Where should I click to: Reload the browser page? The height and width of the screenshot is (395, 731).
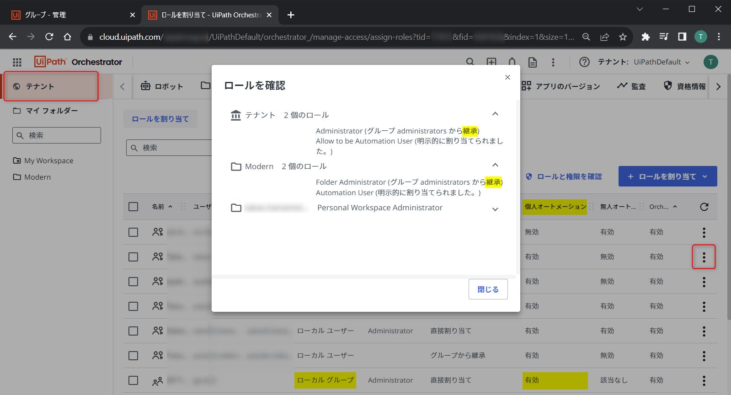[x=49, y=37]
